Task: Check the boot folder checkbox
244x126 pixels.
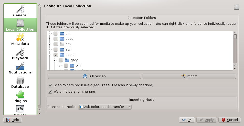Action: 56,39
